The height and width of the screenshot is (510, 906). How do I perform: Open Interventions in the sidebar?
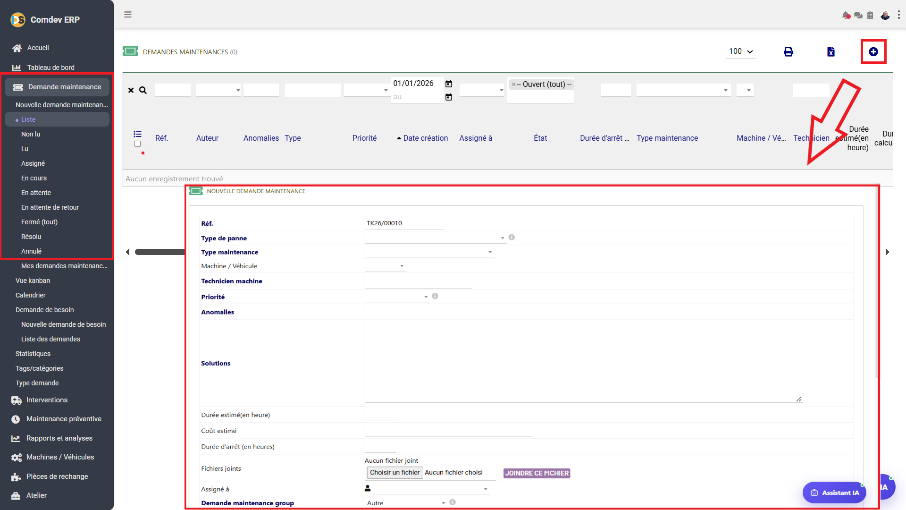(47, 400)
